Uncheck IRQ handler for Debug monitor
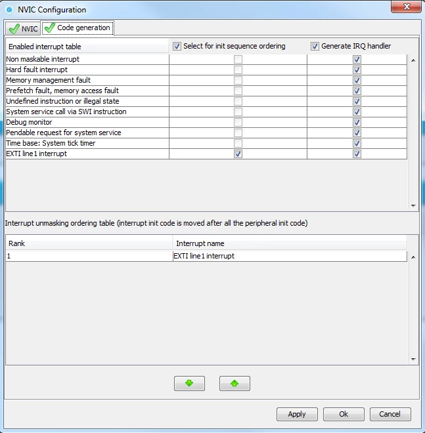Screen dimensions: 425x433 (357, 122)
